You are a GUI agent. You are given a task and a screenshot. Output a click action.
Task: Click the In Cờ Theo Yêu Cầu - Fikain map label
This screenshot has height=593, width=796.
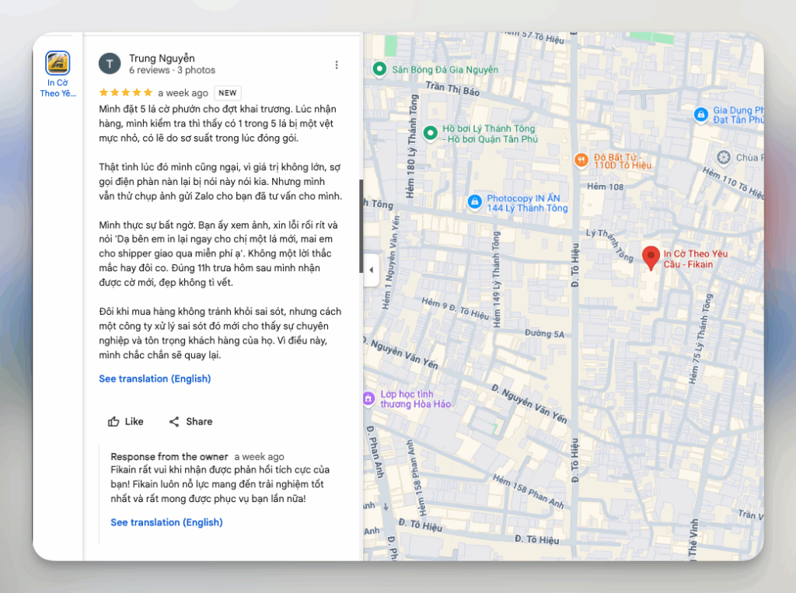pyautogui.click(x=696, y=259)
